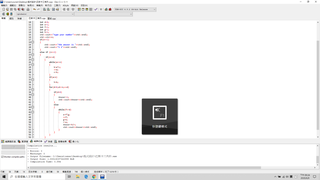Collapse the for loop block at line 37
The image size is (320, 180).
point(32,90)
